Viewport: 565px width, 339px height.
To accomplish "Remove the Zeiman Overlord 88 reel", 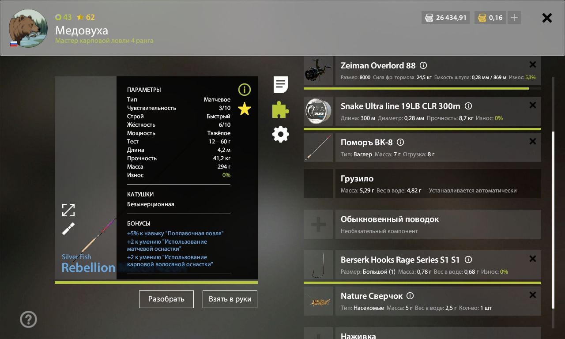I will pyautogui.click(x=533, y=64).
